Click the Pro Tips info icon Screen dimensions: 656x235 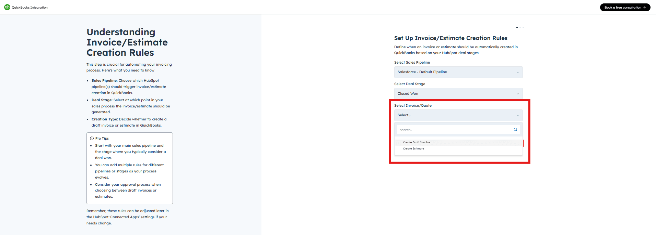click(x=92, y=139)
